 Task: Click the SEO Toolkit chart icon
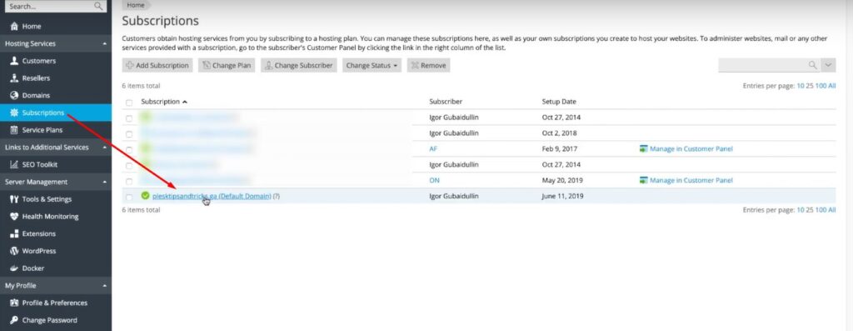(x=14, y=164)
